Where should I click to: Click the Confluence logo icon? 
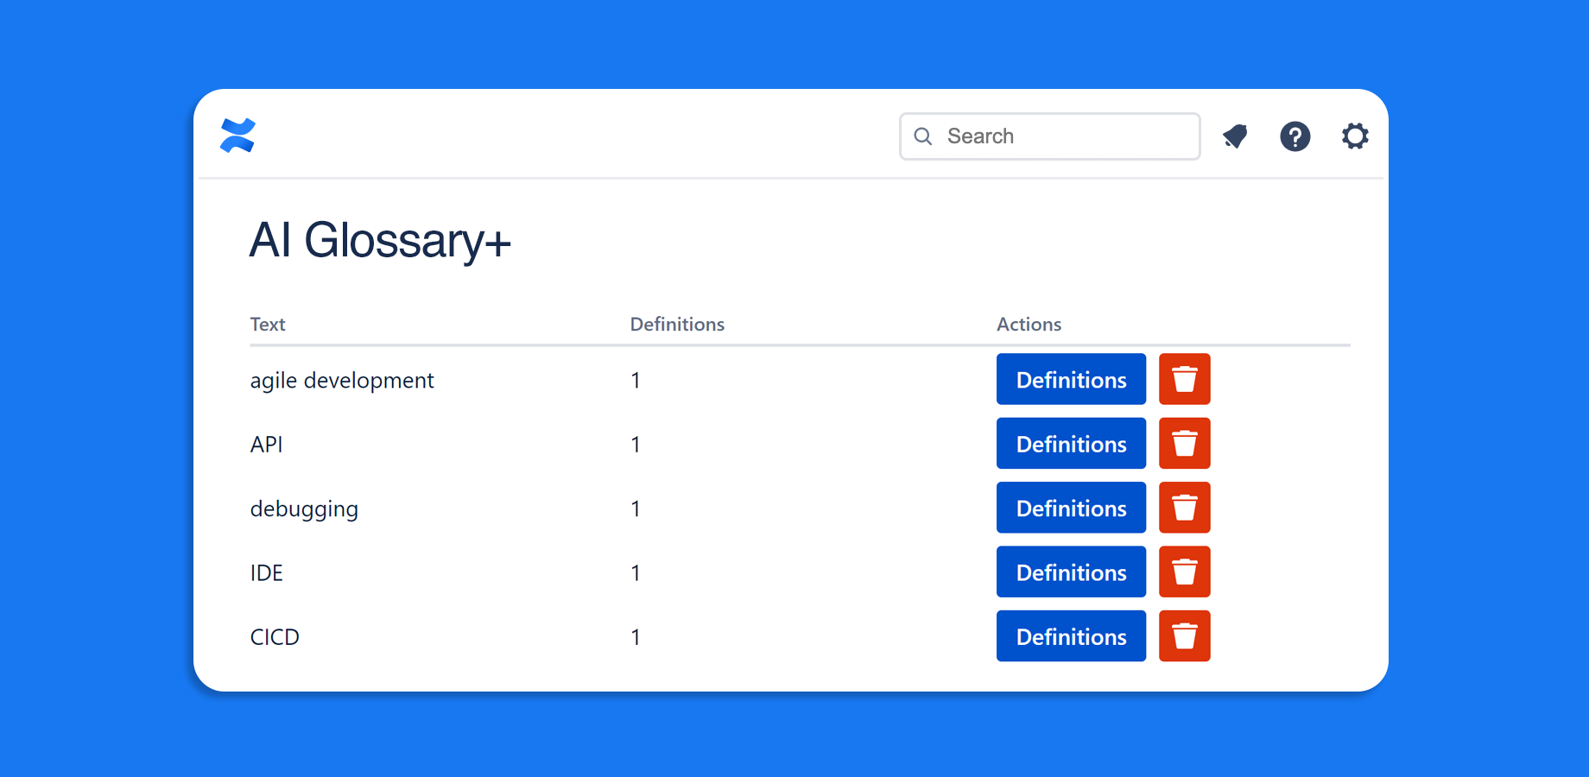(237, 136)
